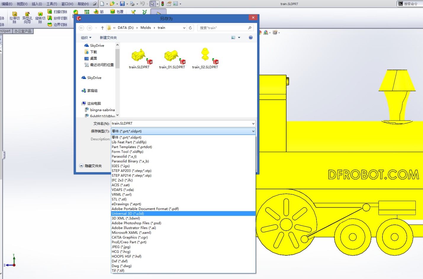Open the Save icon dropdown arrow

[x=127, y=4]
